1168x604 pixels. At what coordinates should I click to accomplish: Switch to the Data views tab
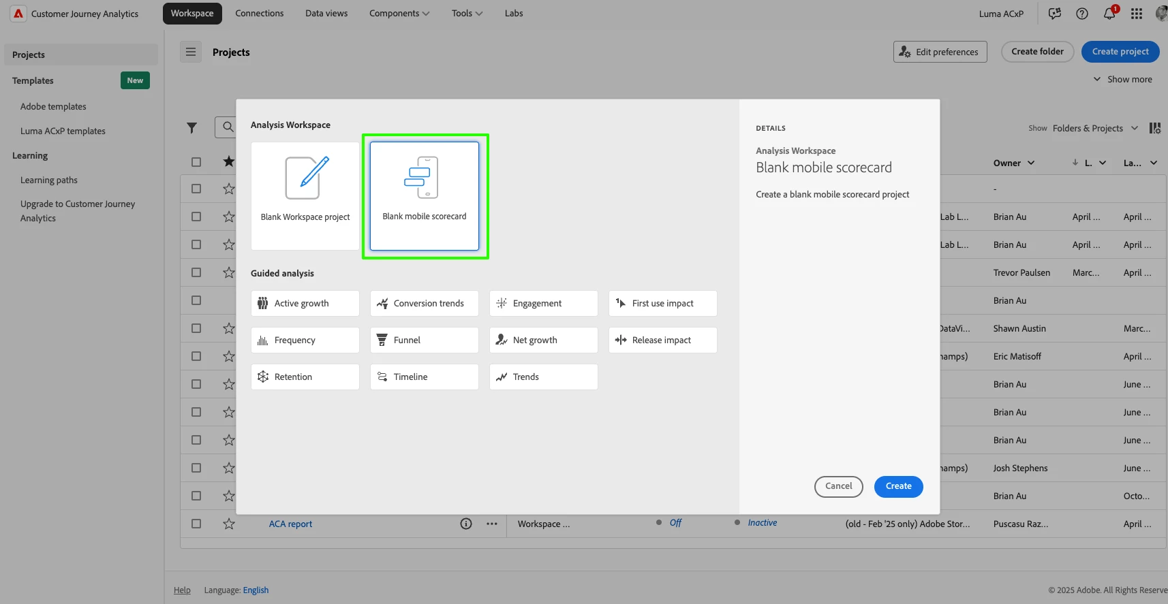326,14
